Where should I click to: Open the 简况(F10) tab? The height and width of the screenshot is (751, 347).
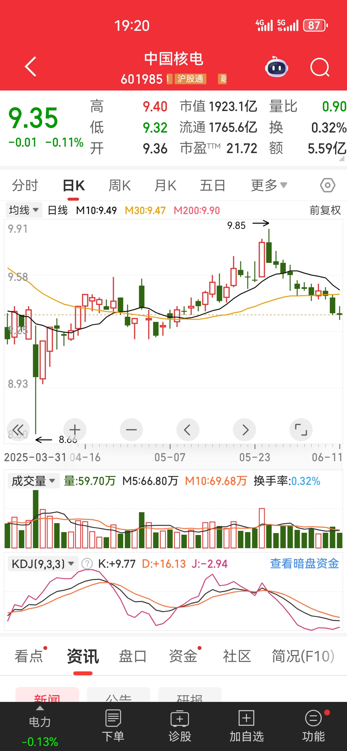pyautogui.click(x=303, y=656)
